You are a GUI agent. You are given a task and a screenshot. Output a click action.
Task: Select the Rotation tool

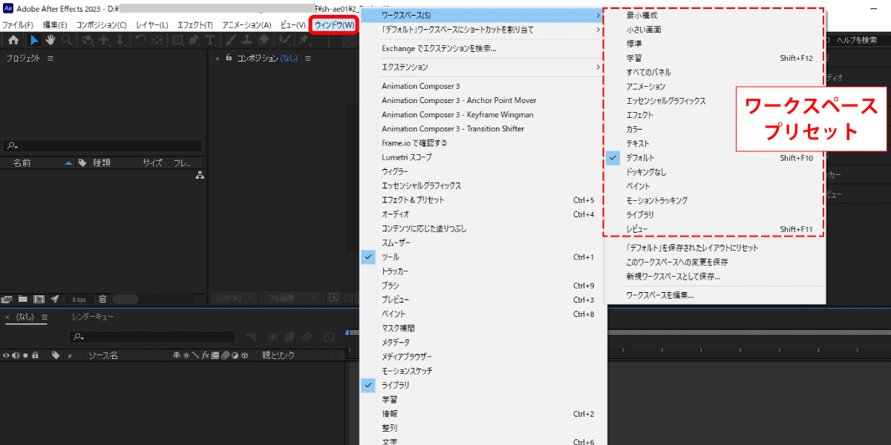tap(140, 40)
